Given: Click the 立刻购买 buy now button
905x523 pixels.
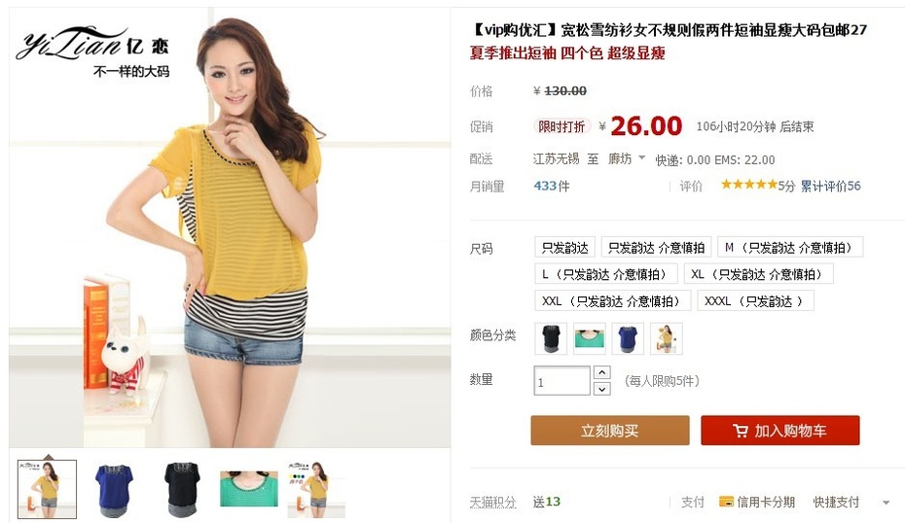Looking at the screenshot, I should coord(610,431).
